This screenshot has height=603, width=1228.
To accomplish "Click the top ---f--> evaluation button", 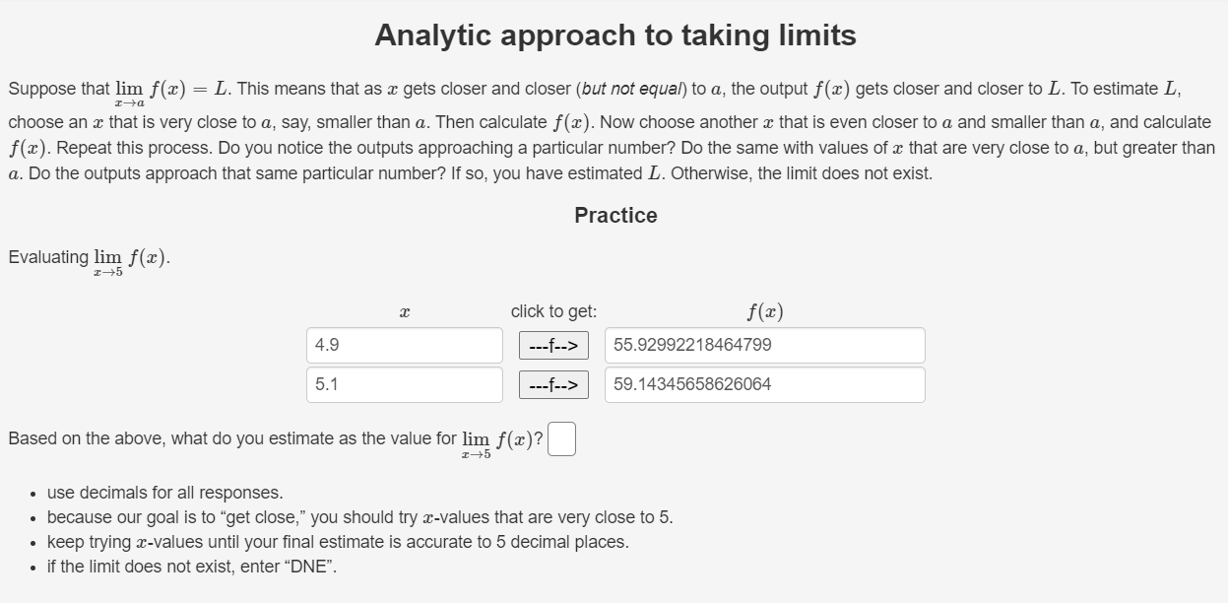I will tap(554, 345).
